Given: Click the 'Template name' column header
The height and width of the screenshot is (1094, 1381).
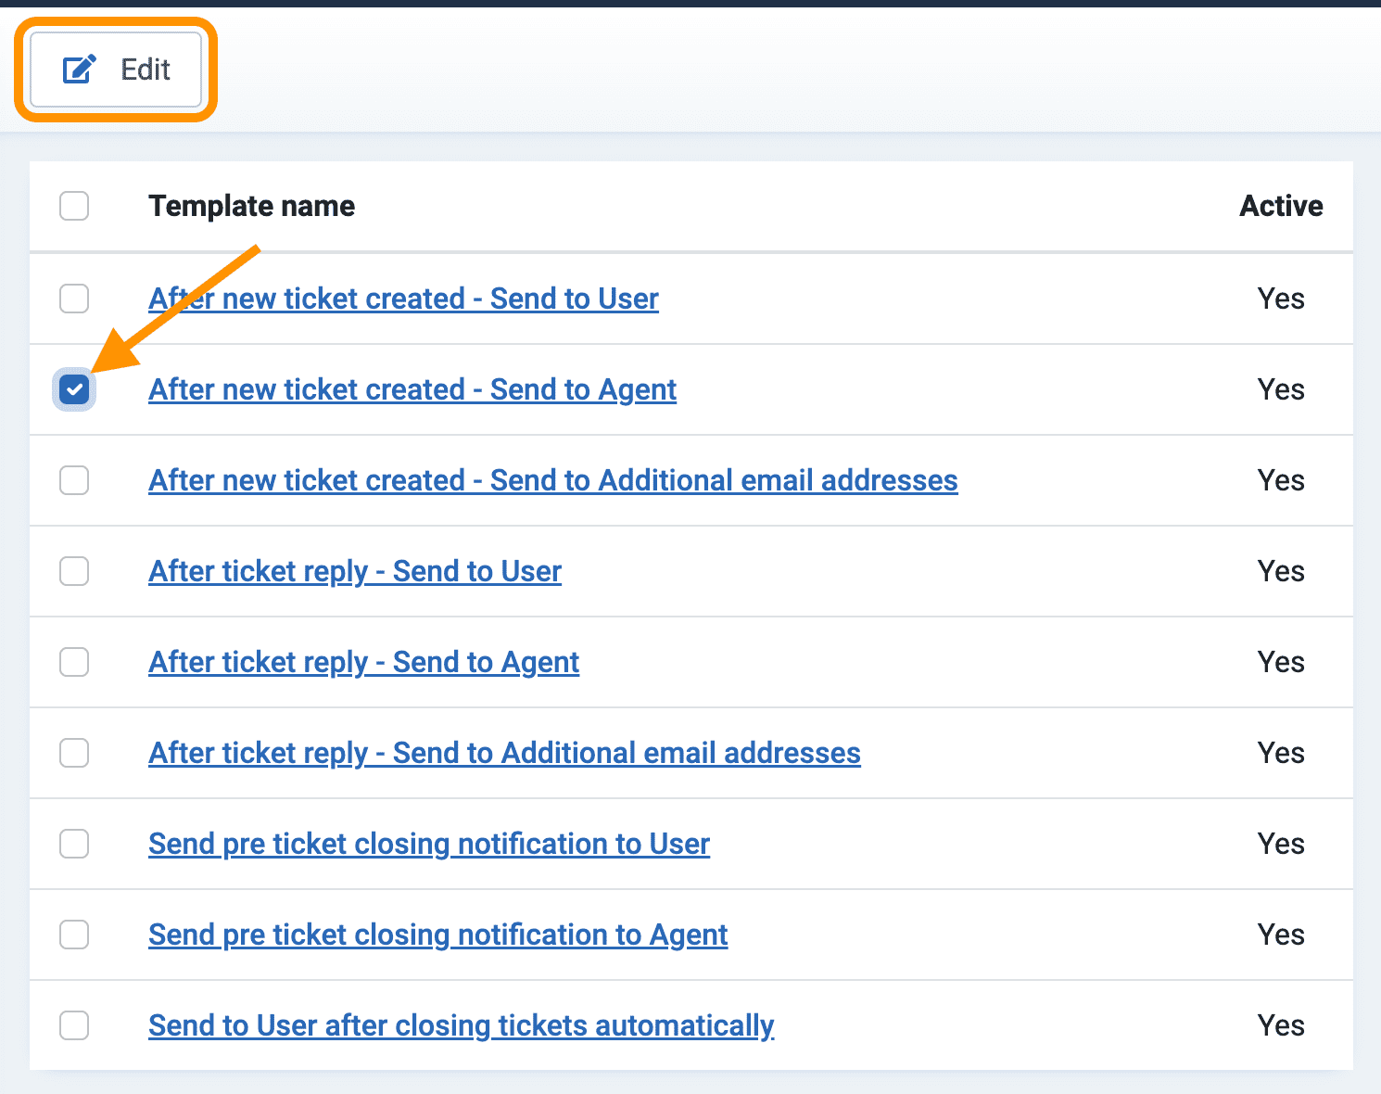Looking at the screenshot, I should (251, 206).
